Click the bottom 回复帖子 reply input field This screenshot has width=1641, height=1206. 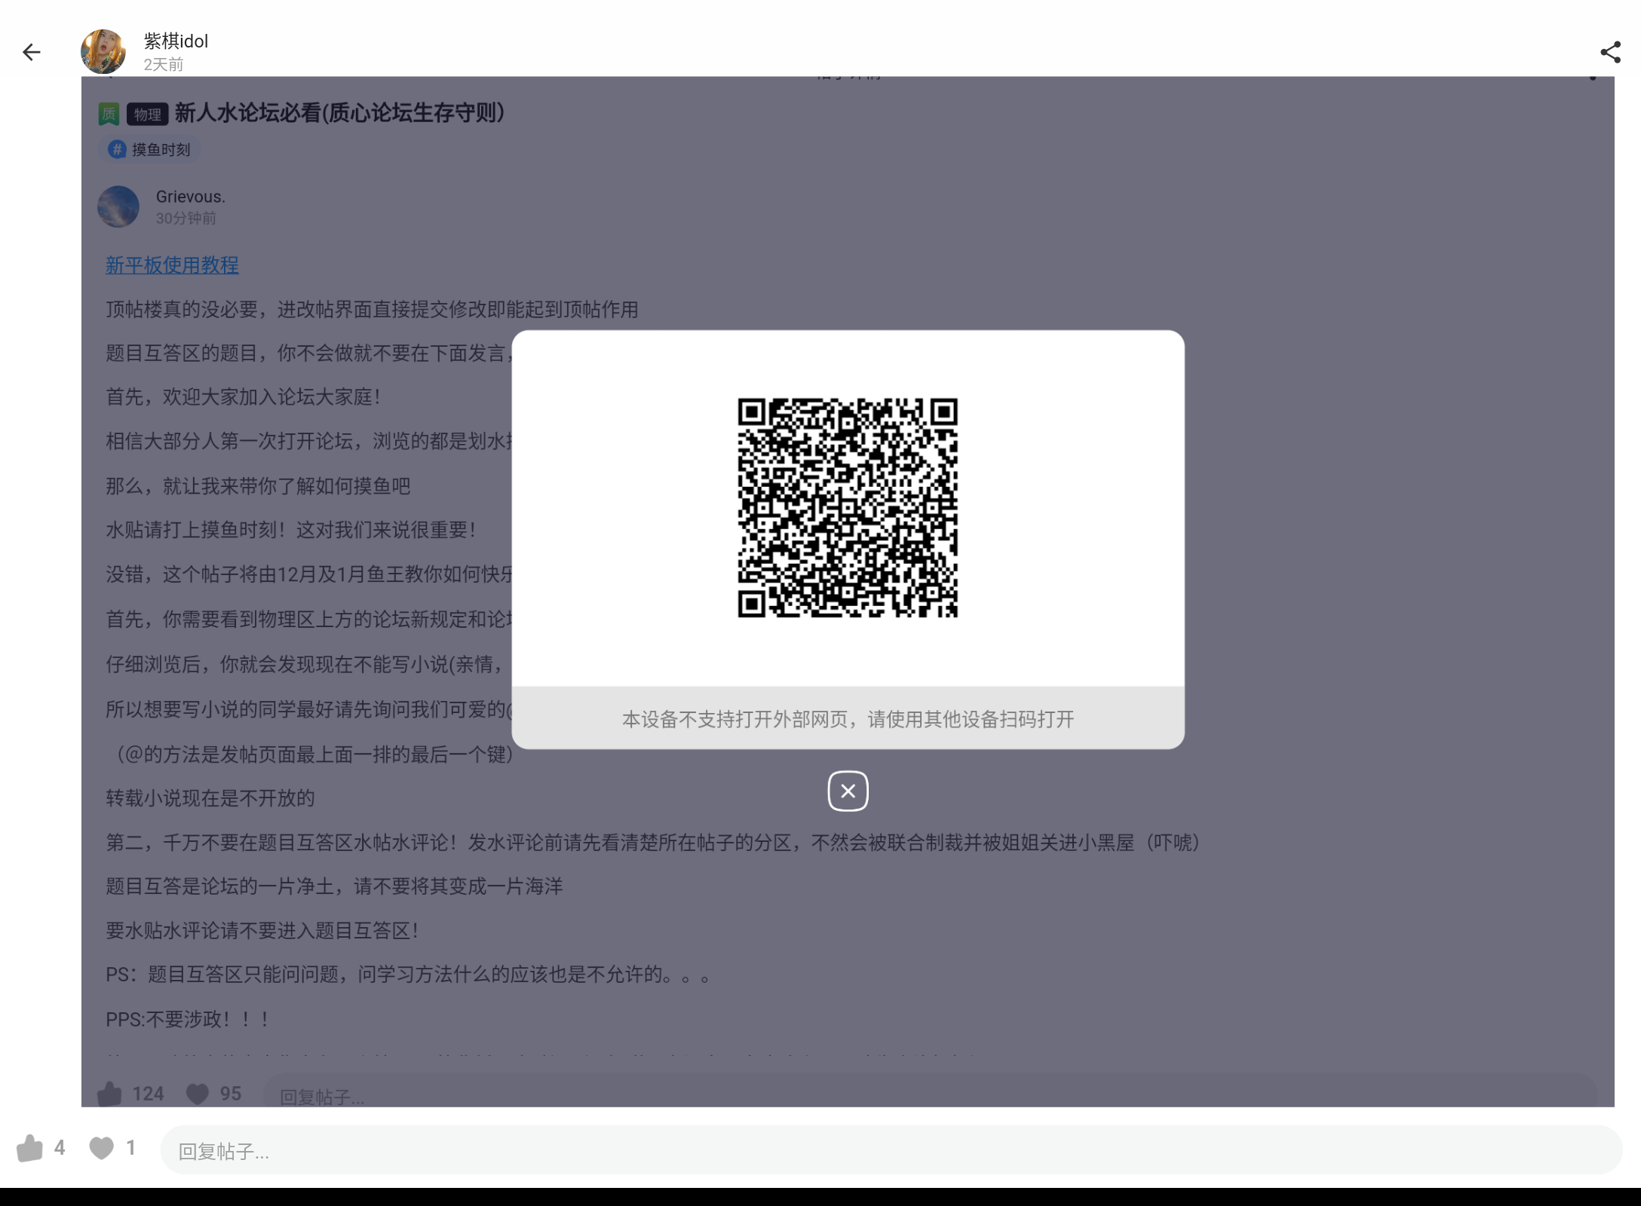[891, 1150]
